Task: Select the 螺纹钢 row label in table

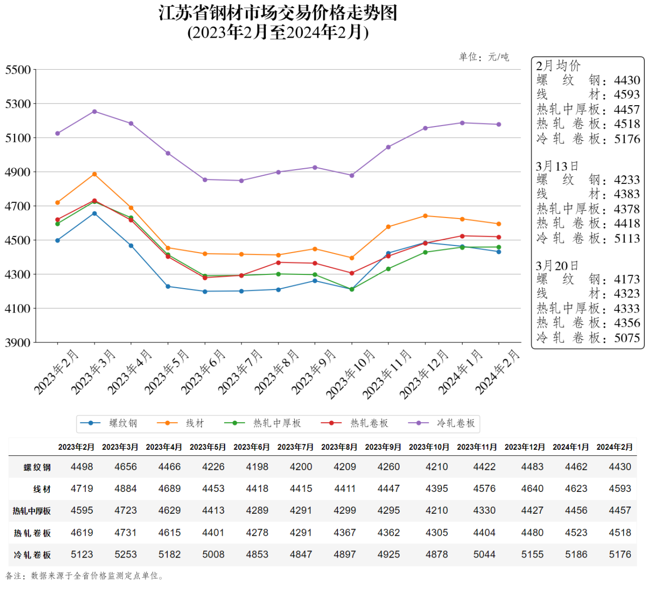Action: [x=37, y=468]
